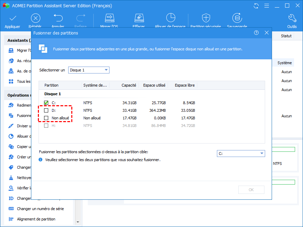Screen dimensions: 303x227
Task: Click the Copier sidebar icon
Action: click(11, 147)
